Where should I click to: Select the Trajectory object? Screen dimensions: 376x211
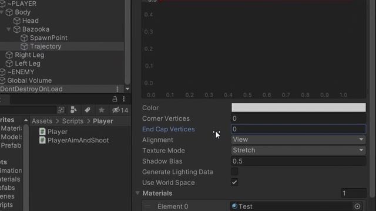46,46
